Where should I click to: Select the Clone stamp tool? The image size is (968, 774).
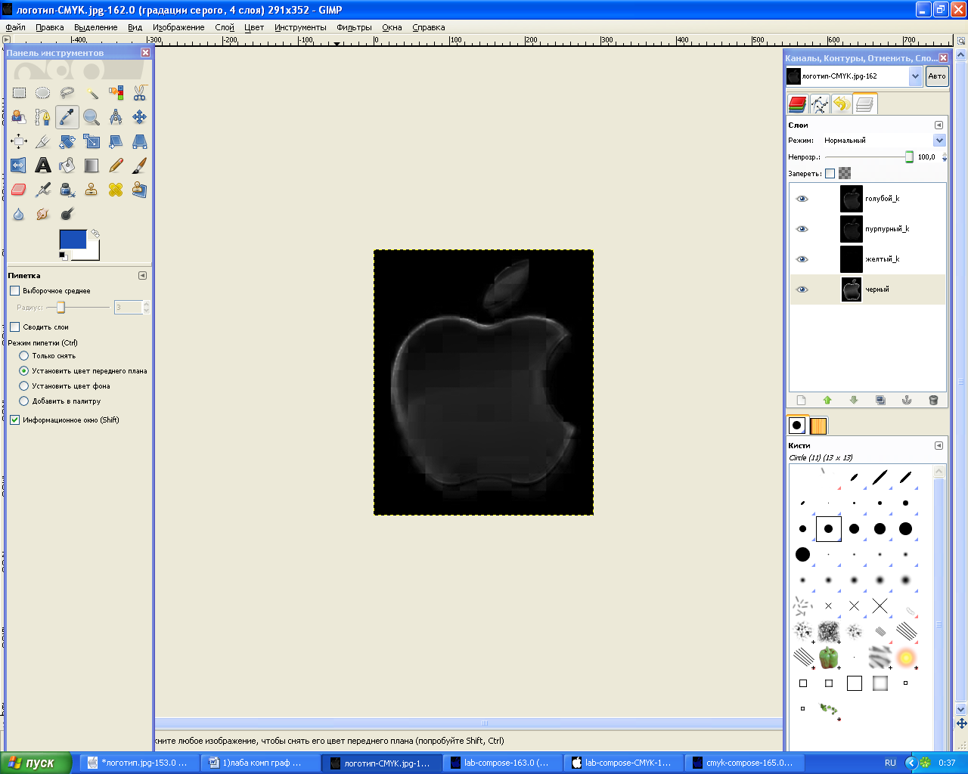tap(92, 190)
